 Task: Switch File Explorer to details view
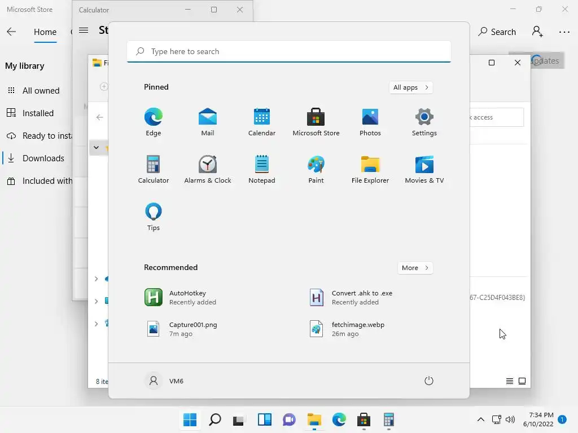click(510, 381)
